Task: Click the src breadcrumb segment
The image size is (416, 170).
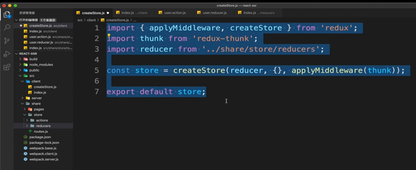Action: [x=80, y=20]
